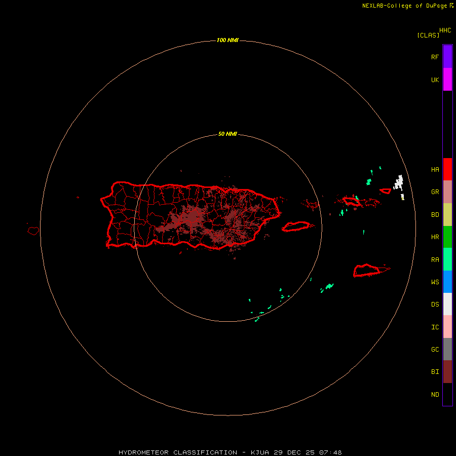Click the RF legend label
This screenshot has height=456, width=456.
[435, 57]
